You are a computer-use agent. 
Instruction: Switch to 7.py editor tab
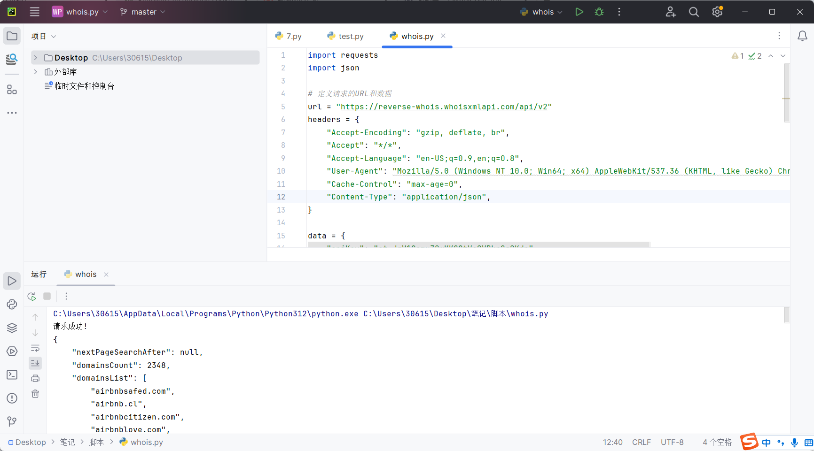[289, 36]
